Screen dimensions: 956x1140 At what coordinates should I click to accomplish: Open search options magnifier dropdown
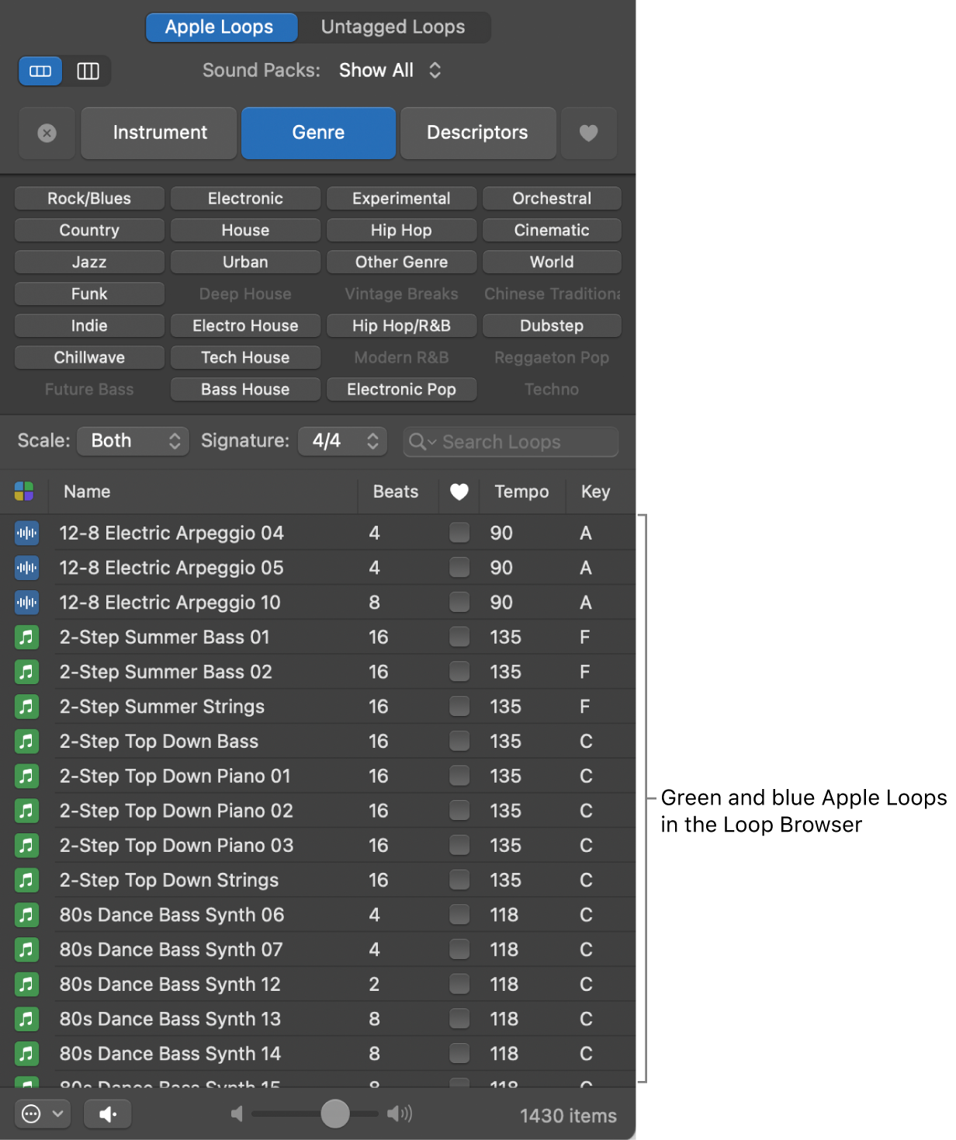pyautogui.click(x=423, y=442)
